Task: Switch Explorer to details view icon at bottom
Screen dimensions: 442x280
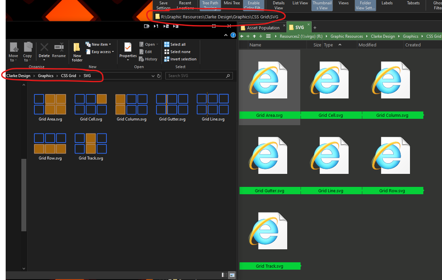Action: coord(225,275)
